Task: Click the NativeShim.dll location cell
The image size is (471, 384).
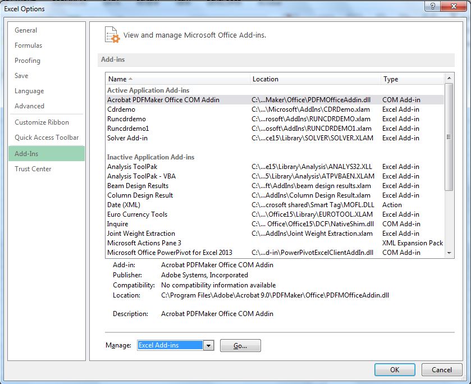Action: tap(313, 224)
